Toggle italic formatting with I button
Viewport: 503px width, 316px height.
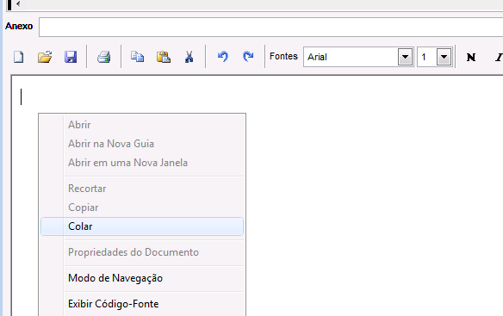pyautogui.click(x=499, y=57)
